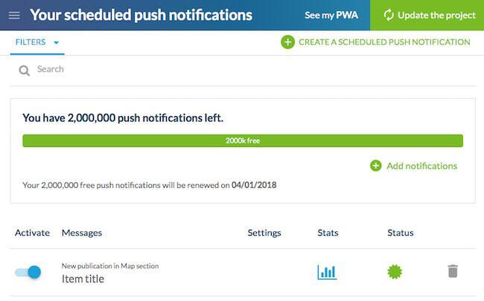
Task: Open the hamburger menu icon
Action: [14, 16]
